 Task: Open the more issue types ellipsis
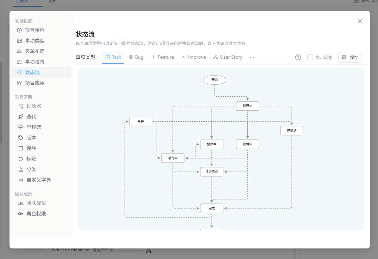[x=252, y=57]
